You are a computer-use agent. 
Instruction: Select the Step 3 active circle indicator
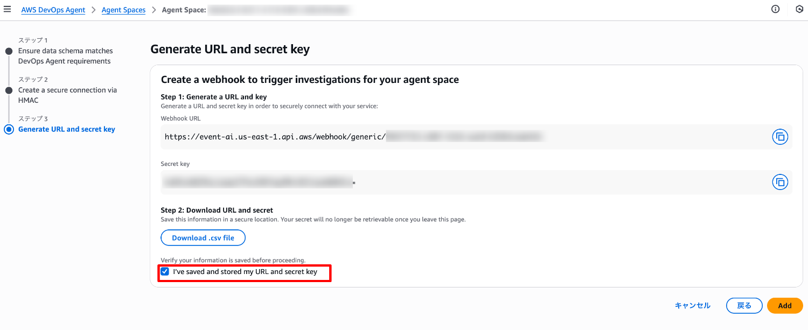point(9,129)
